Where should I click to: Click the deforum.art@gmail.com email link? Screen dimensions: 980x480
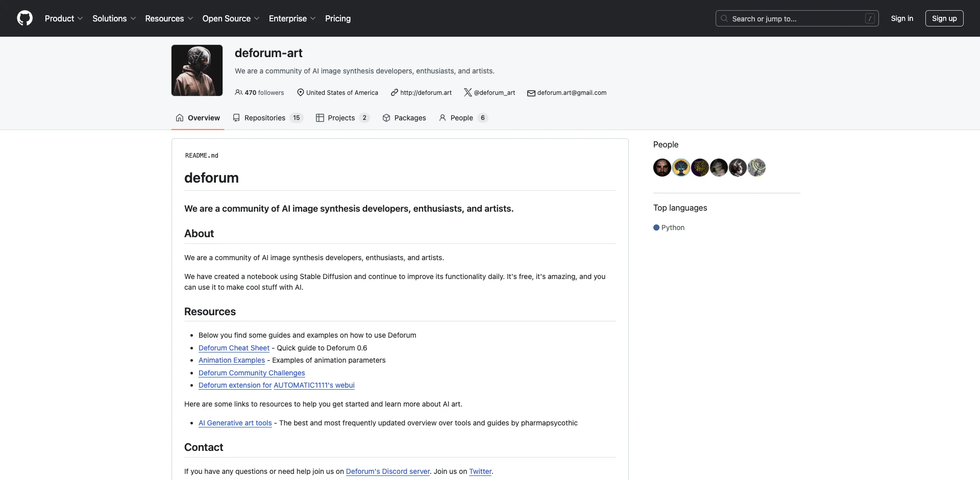tap(572, 93)
